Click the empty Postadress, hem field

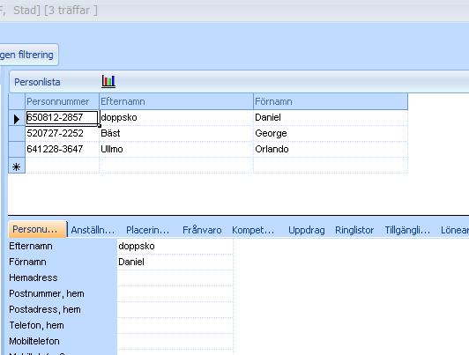tap(175, 309)
